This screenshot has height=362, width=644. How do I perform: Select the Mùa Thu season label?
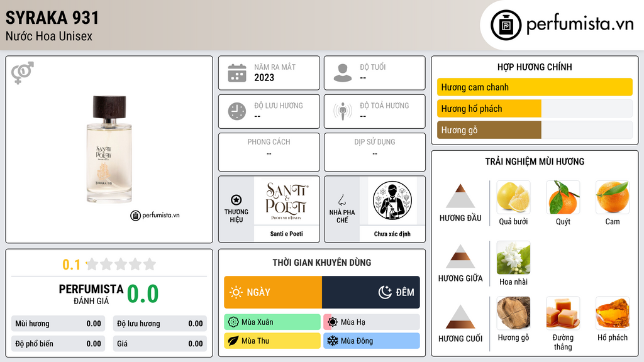(272, 341)
